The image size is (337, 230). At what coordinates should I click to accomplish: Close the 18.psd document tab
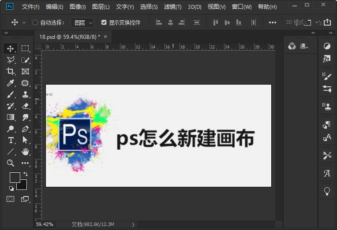pos(105,37)
